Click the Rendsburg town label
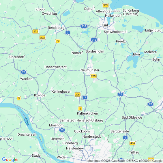 point(56,28)
